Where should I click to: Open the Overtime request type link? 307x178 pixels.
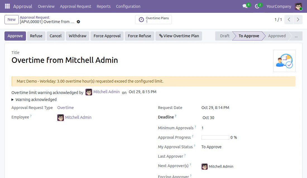pyautogui.click(x=65, y=108)
